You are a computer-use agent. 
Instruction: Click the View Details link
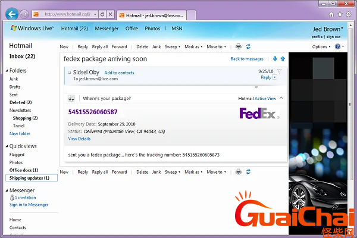[x=79, y=139]
